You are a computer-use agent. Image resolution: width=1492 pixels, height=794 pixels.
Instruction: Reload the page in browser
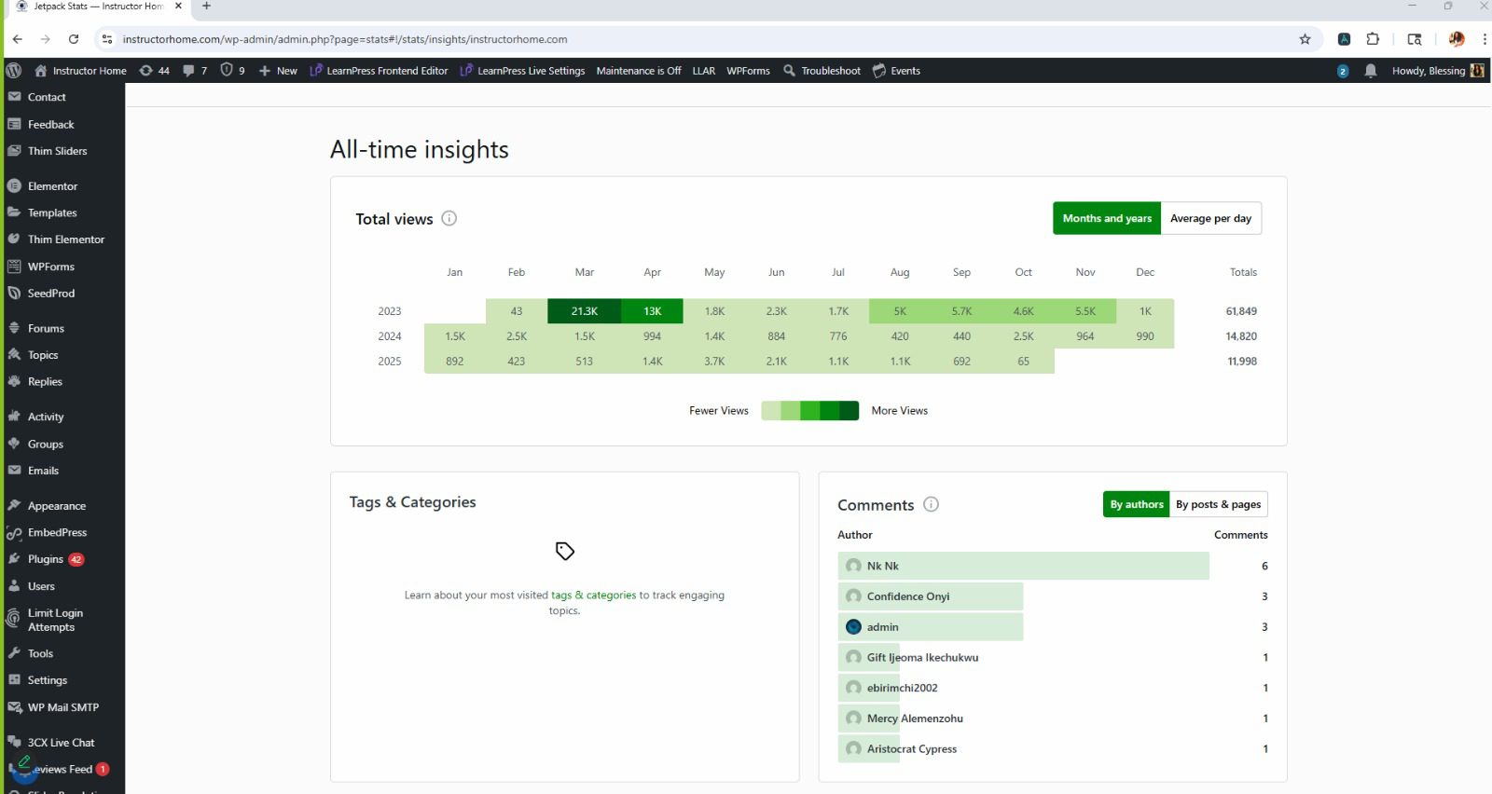coord(74,39)
